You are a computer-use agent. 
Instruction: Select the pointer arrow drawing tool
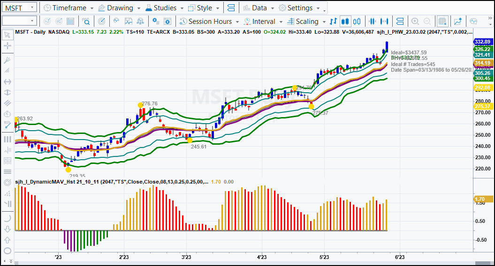pyautogui.click(x=7, y=35)
